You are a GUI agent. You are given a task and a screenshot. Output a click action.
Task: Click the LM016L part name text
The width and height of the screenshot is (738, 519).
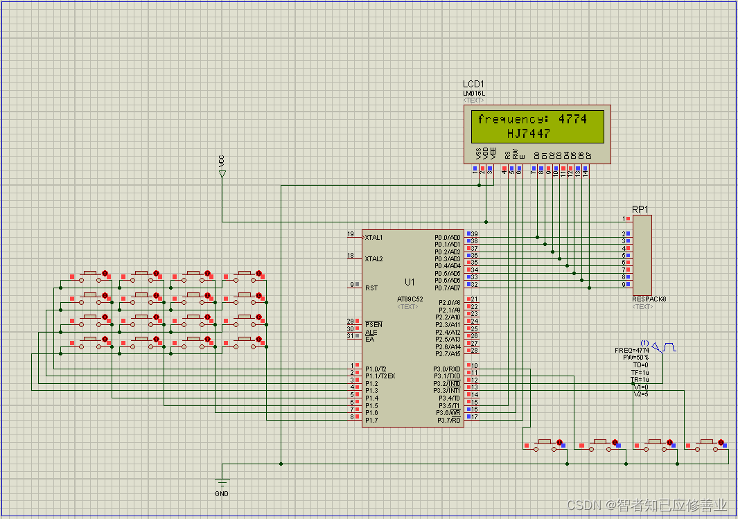point(474,94)
